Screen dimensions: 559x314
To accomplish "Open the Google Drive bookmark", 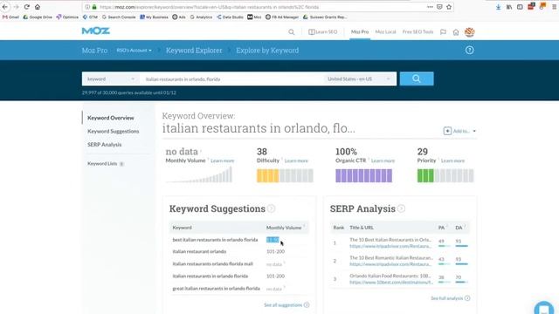I will click(38, 17).
